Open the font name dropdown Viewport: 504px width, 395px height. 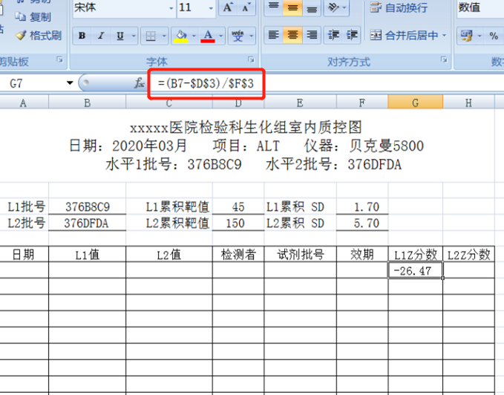[x=171, y=8]
